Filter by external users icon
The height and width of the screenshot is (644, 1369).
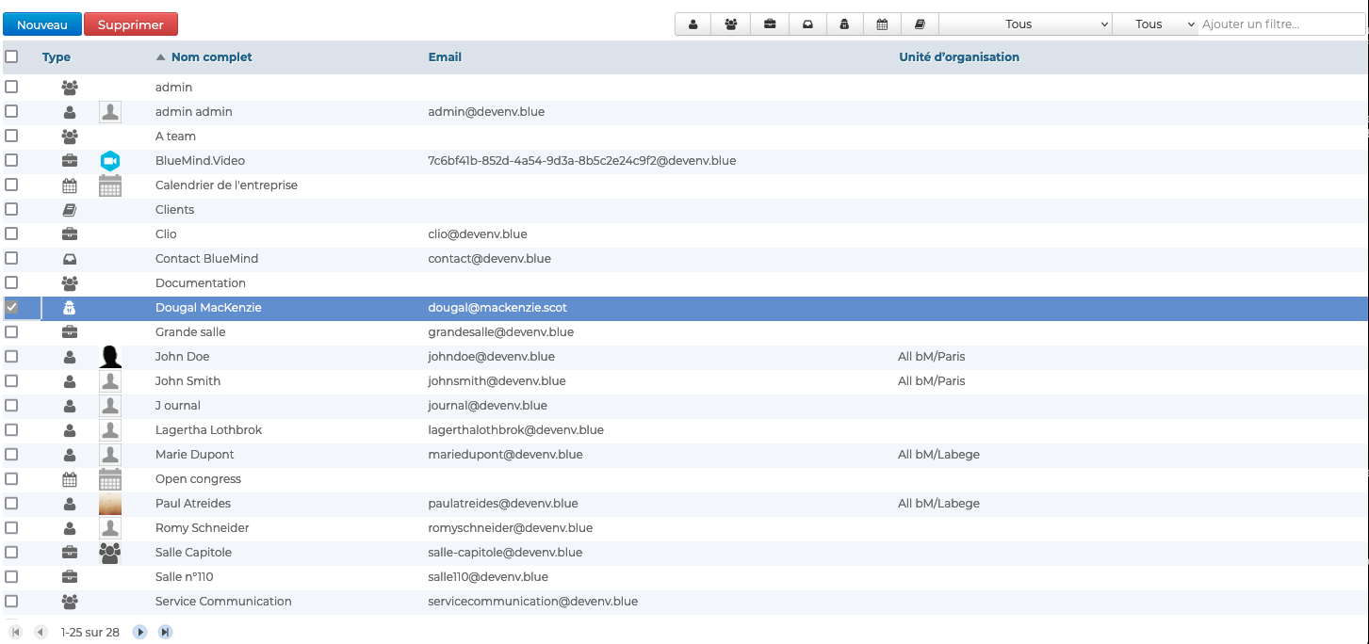click(x=845, y=24)
